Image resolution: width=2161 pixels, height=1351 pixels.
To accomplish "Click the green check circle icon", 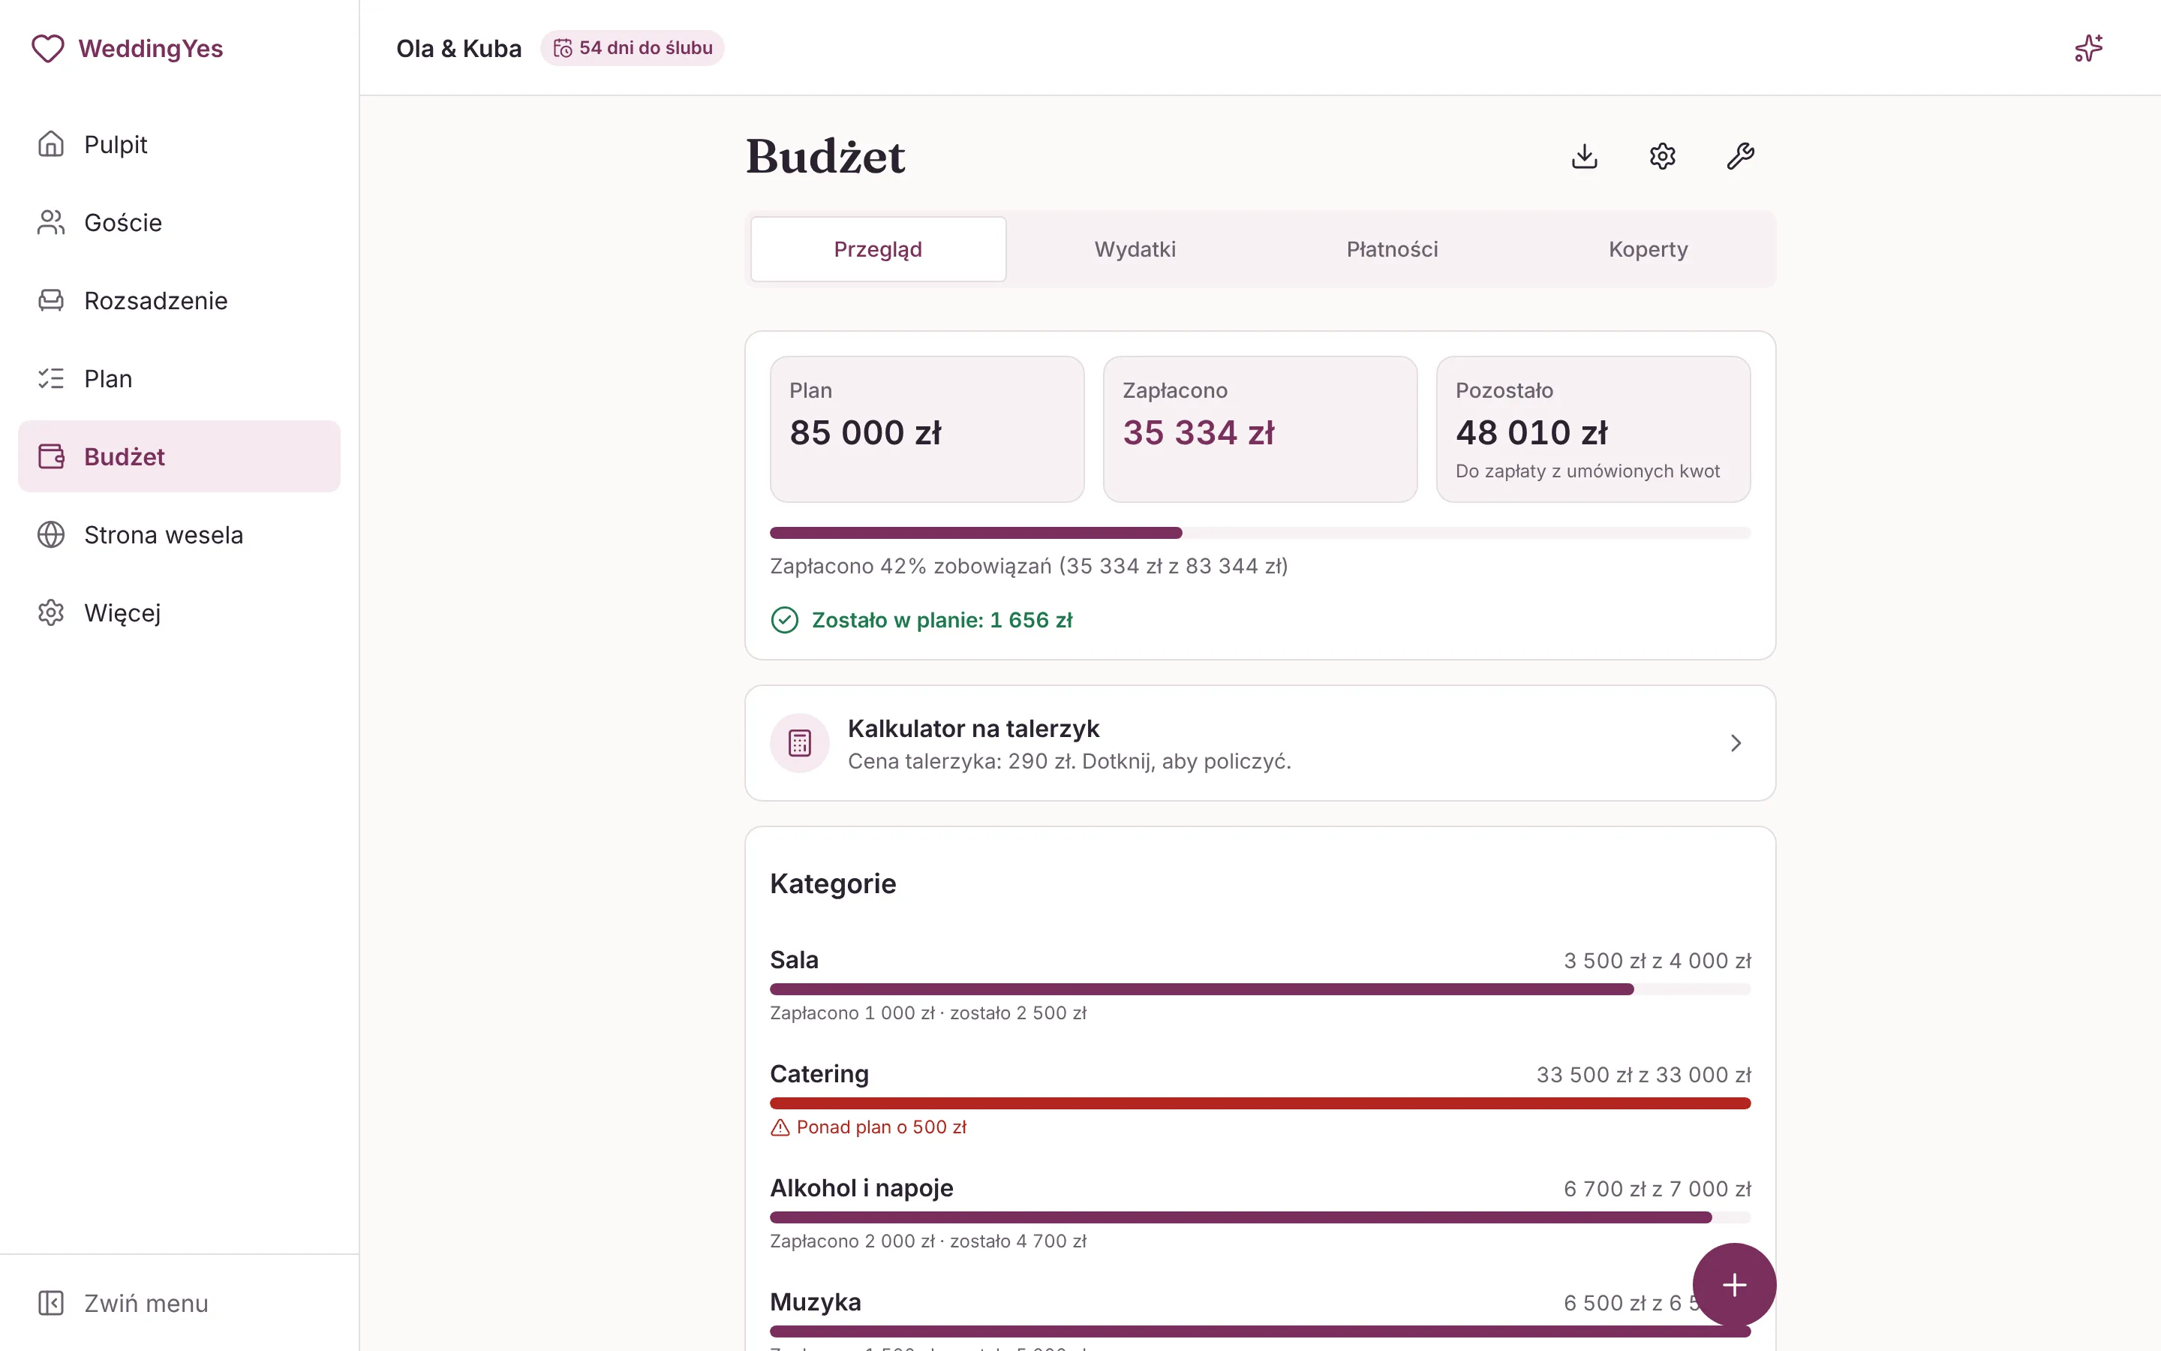I will (784, 620).
